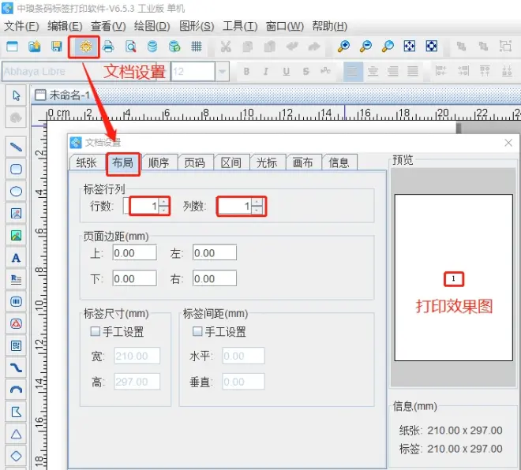Select the rounded rectangle tool
This screenshot has width=521, height=470.
pyautogui.click(x=16, y=169)
